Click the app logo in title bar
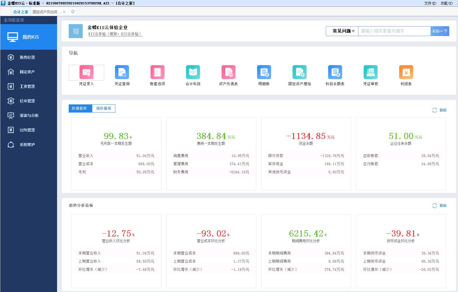458x292 pixels. point(3,3)
